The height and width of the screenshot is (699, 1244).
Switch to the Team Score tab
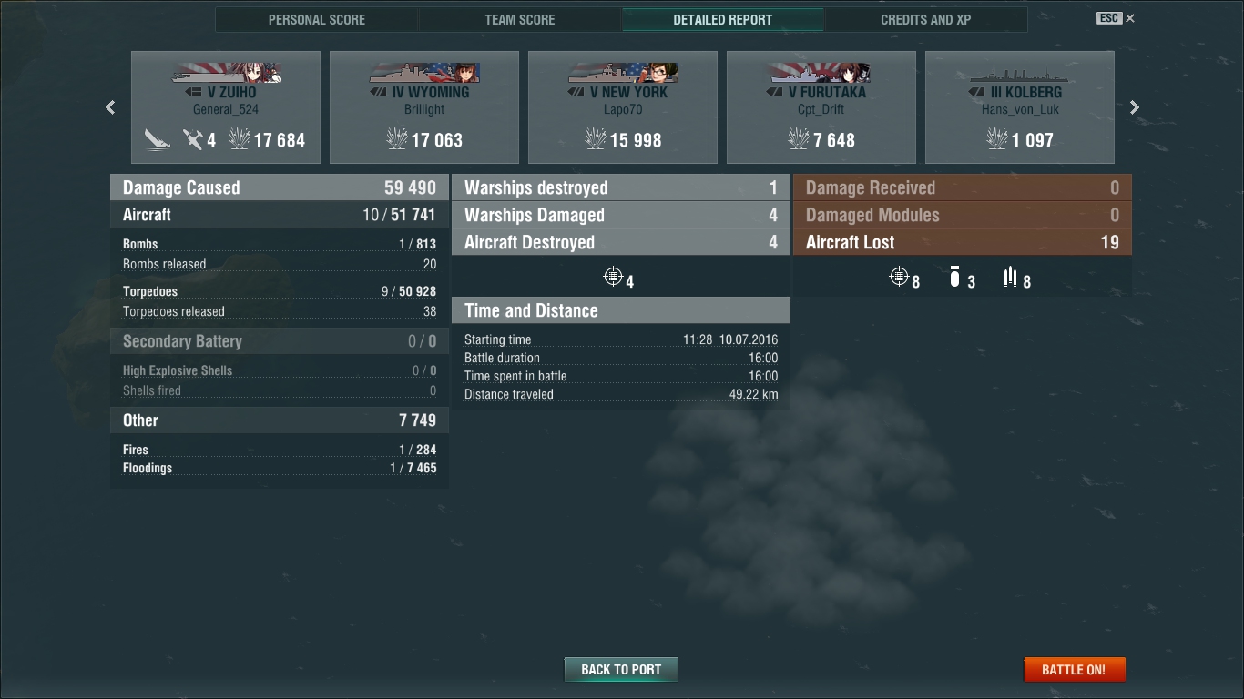(520, 19)
